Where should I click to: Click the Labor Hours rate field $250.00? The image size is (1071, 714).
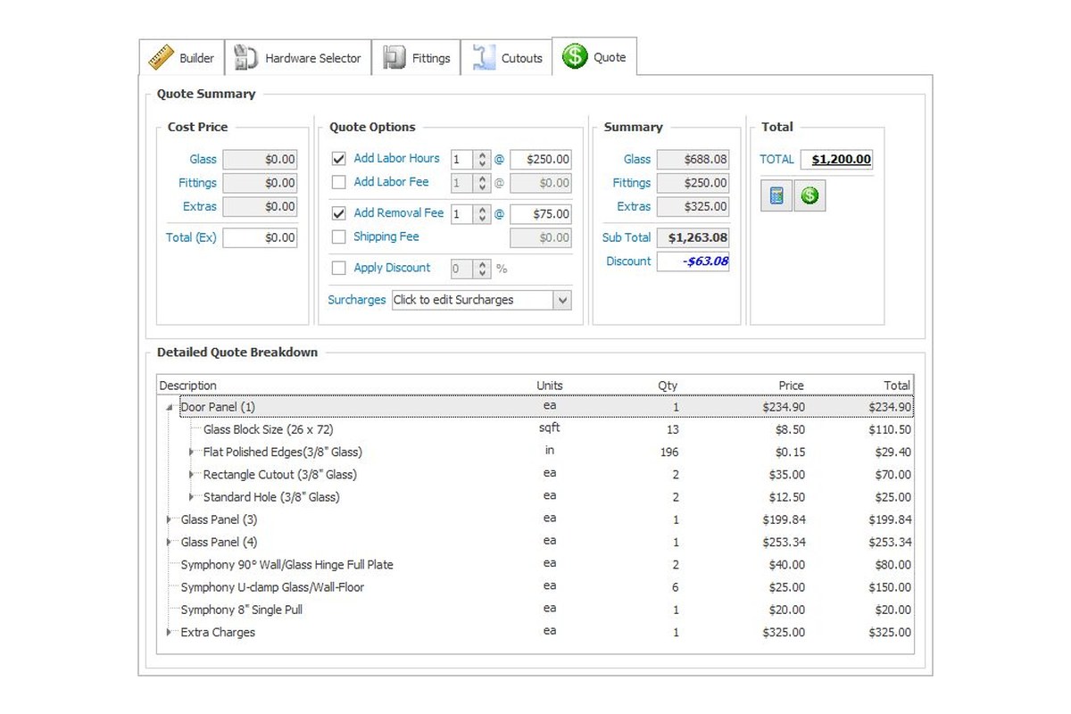(x=541, y=160)
